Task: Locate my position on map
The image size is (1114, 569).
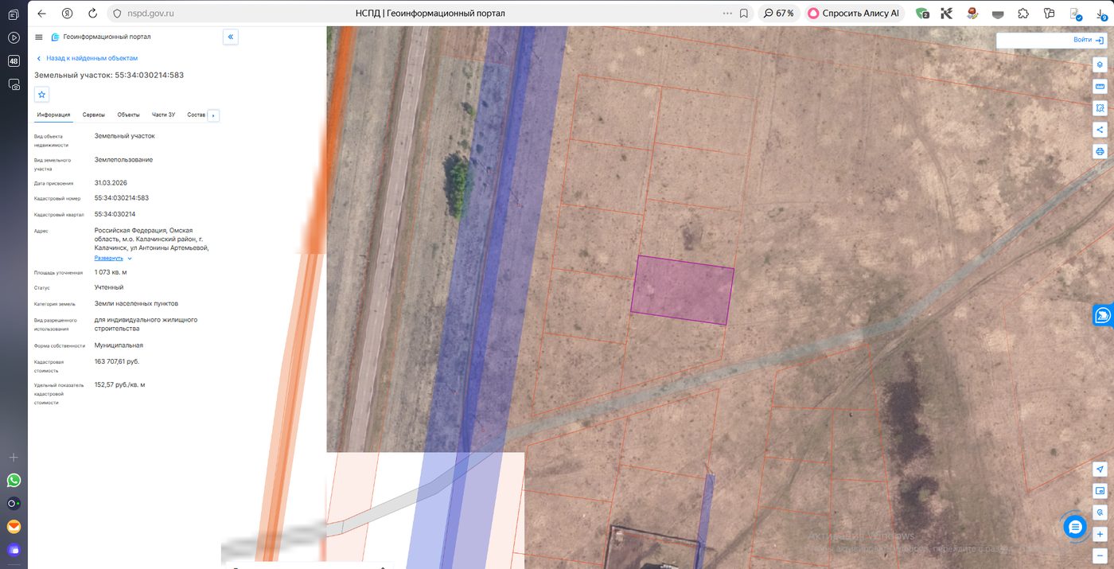Action: point(1100,469)
